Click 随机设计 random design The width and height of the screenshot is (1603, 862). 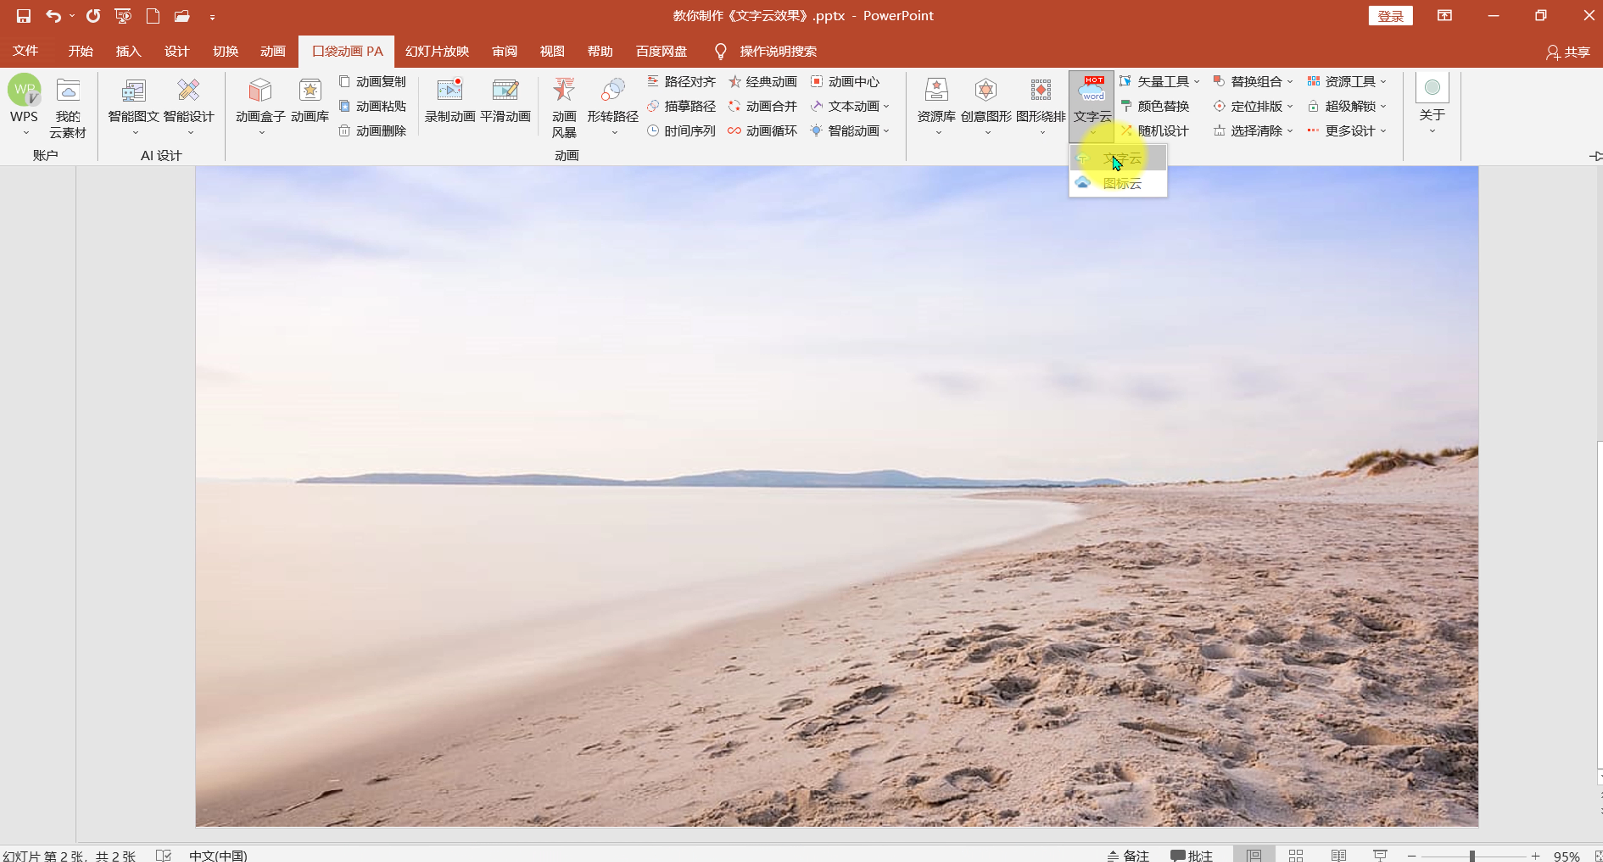coord(1155,131)
